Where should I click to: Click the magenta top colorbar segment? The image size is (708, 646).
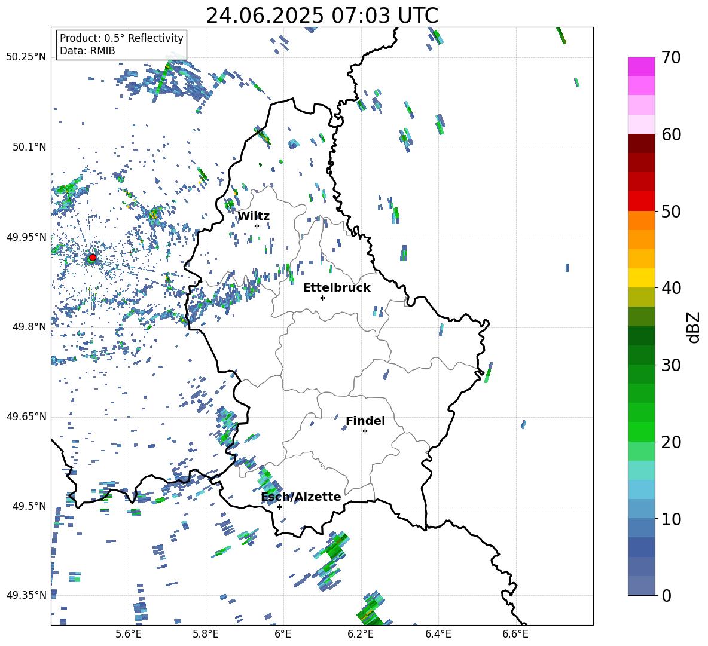pos(641,67)
